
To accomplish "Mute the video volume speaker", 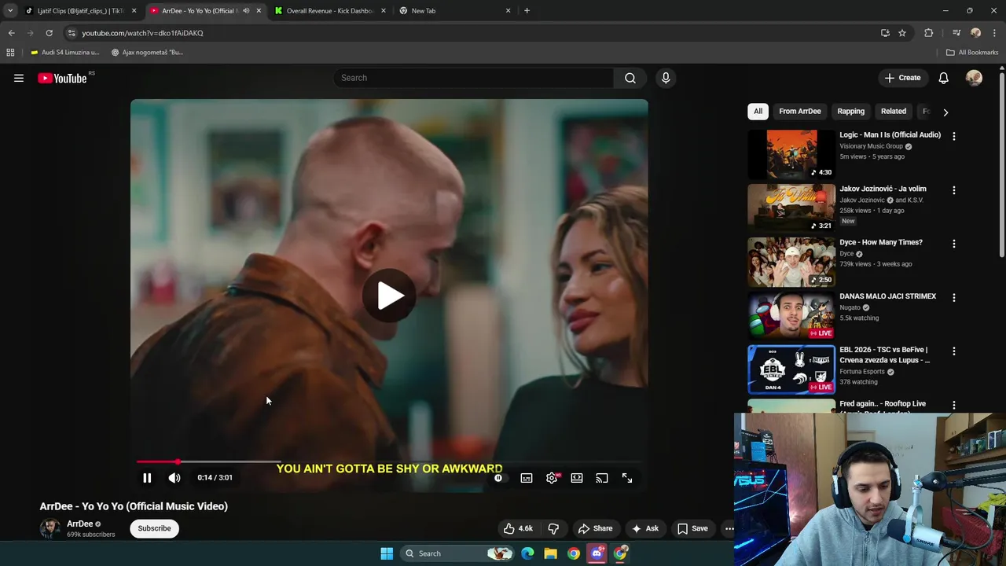I will point(174,478).
